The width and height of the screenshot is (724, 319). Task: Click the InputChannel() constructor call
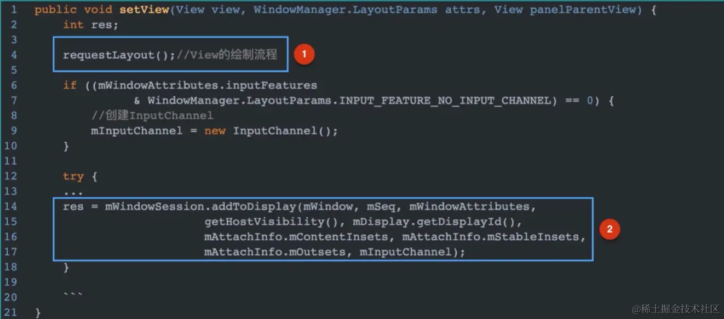[x=283, y=131]
